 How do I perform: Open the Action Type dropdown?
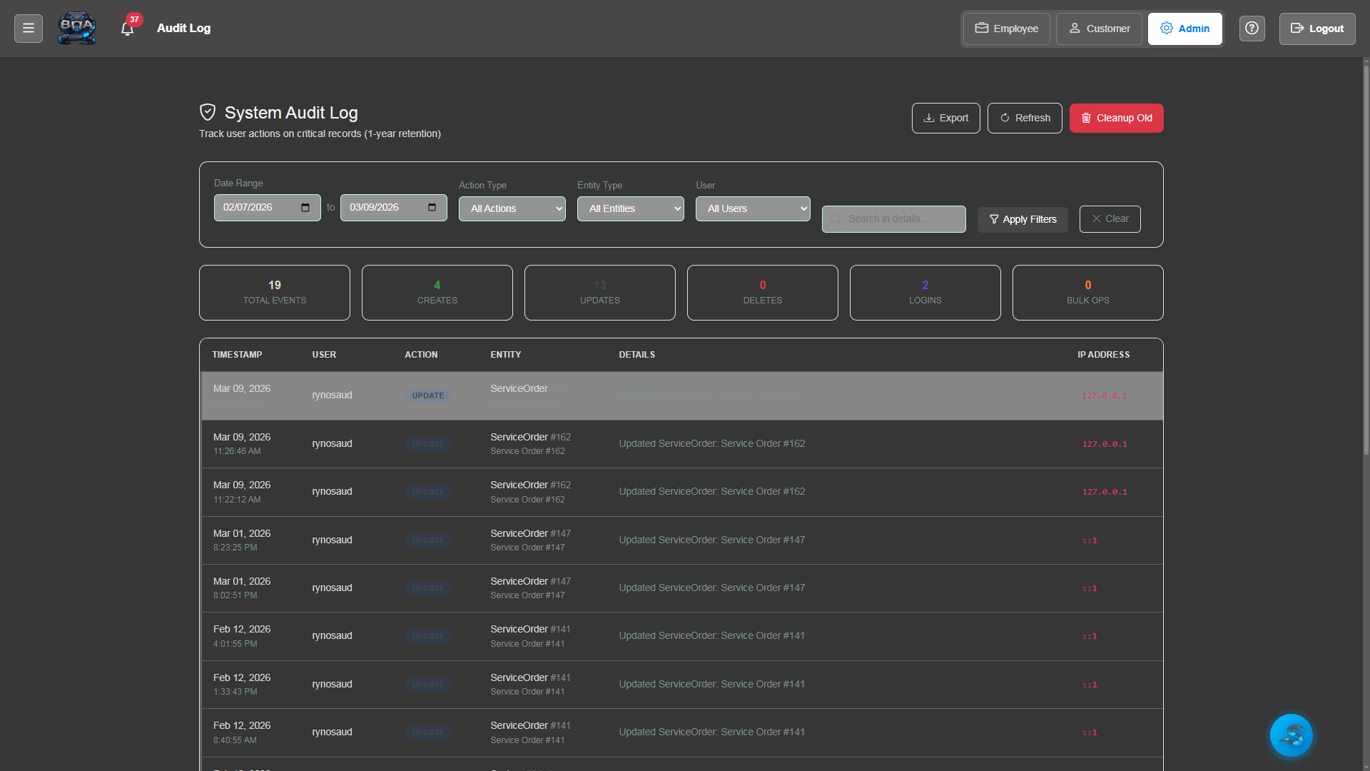(x=512, y=208)
